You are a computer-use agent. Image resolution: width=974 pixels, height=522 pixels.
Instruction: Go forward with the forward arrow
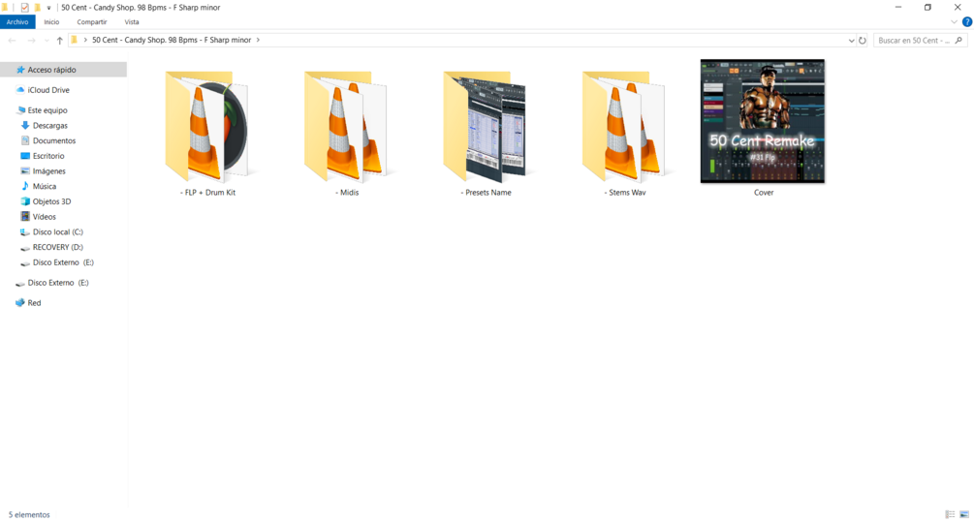31,41
